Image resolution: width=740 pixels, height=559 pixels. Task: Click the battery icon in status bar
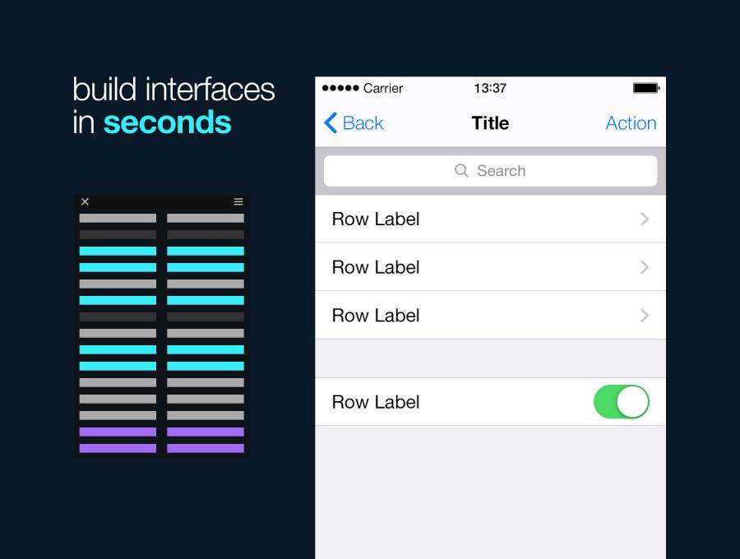coord(646,88)
